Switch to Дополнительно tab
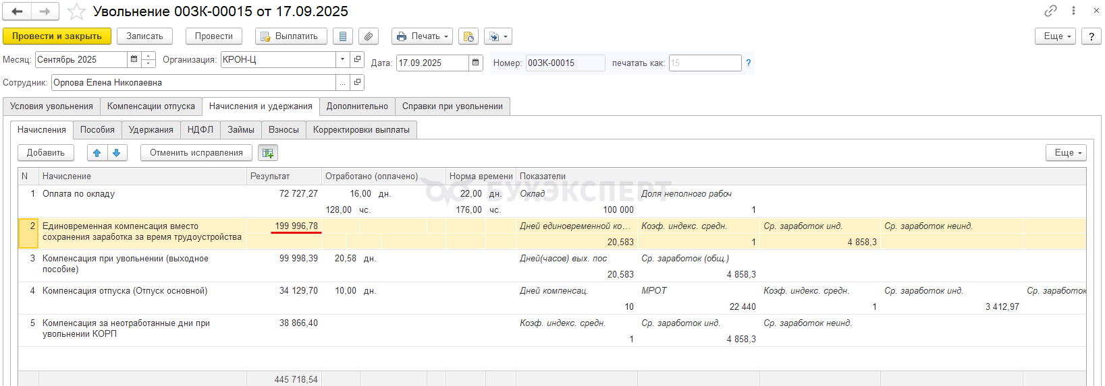 coord(357,106)
